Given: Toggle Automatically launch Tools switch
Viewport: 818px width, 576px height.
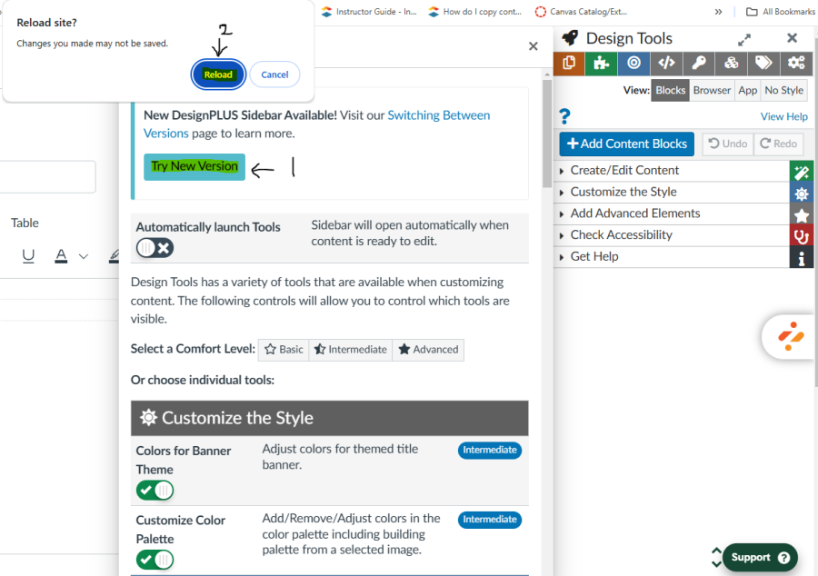Looking at the screenshot, I should coord(155,248).
